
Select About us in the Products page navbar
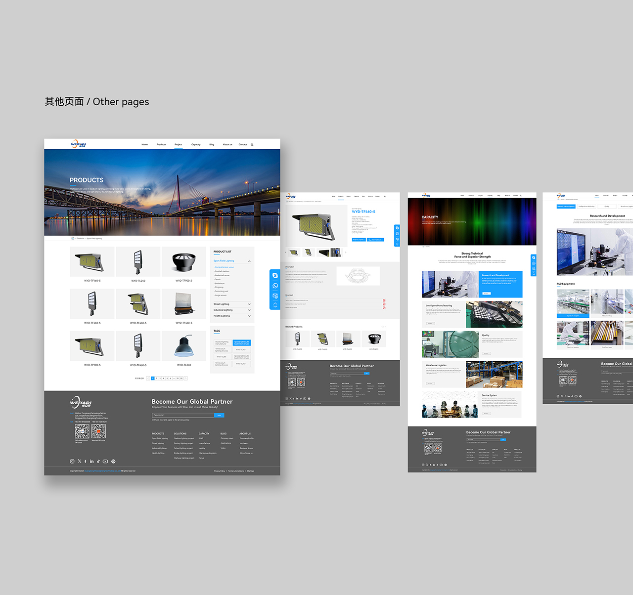pos(227,145)
